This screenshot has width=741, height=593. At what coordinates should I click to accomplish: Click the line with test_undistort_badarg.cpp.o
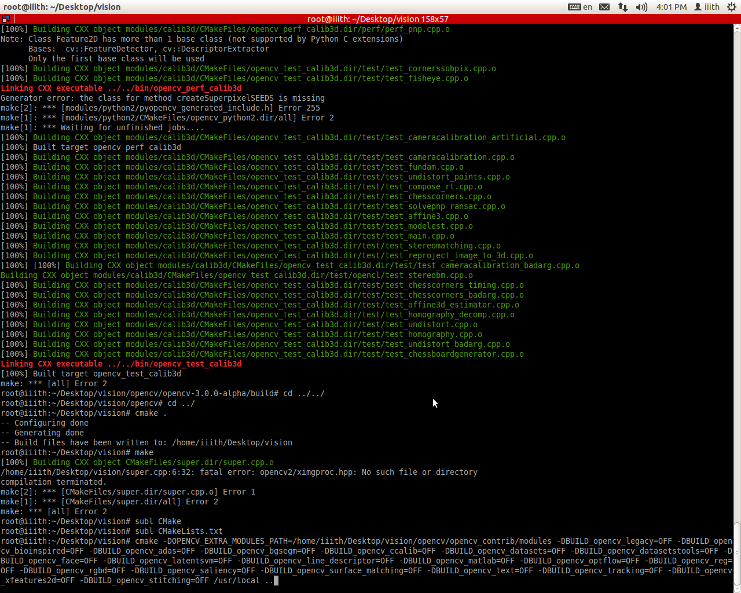click(255, 344)
